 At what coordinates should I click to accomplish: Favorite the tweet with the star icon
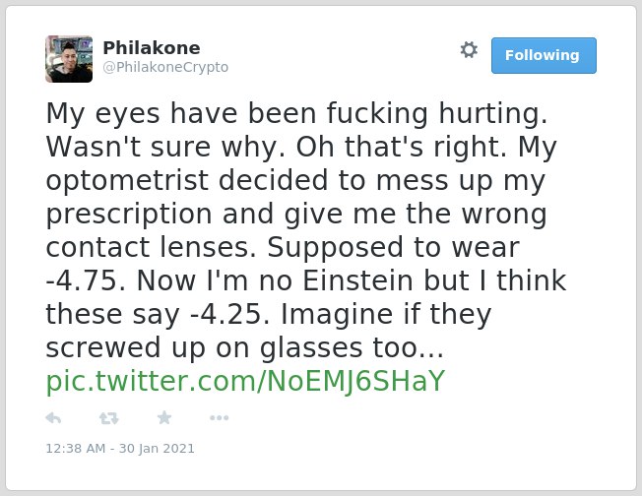coord(164,417)
